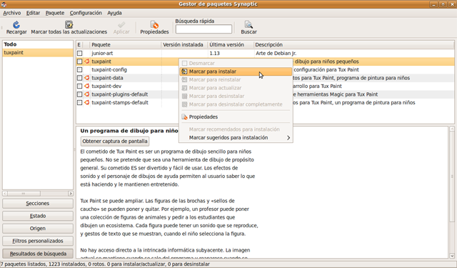
Task: Tick the tuxpaint-dev status checkbox
Action: [x=79, y=86]
